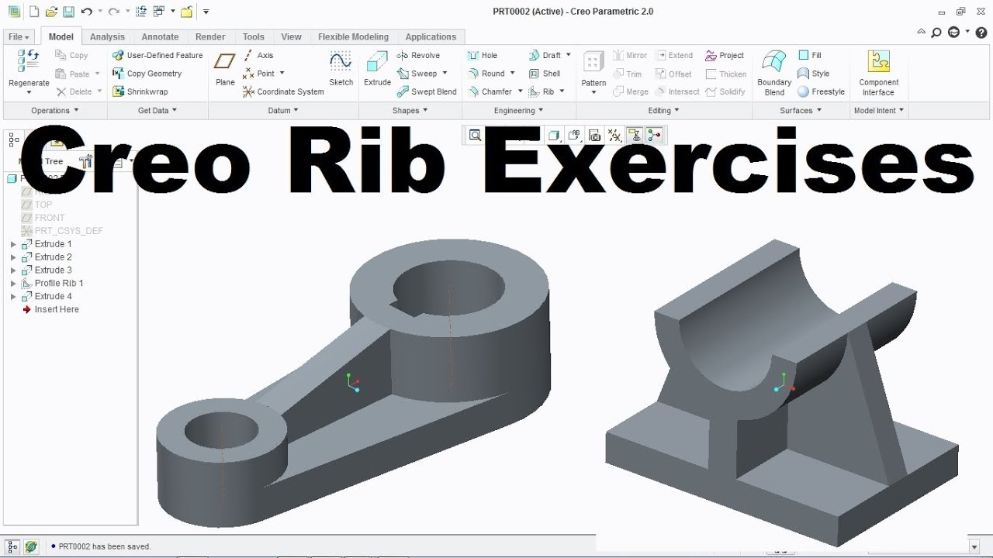Open a file with the folder icon
The height and width of the screenshot is (558, 993).
[x=51, y=12]
